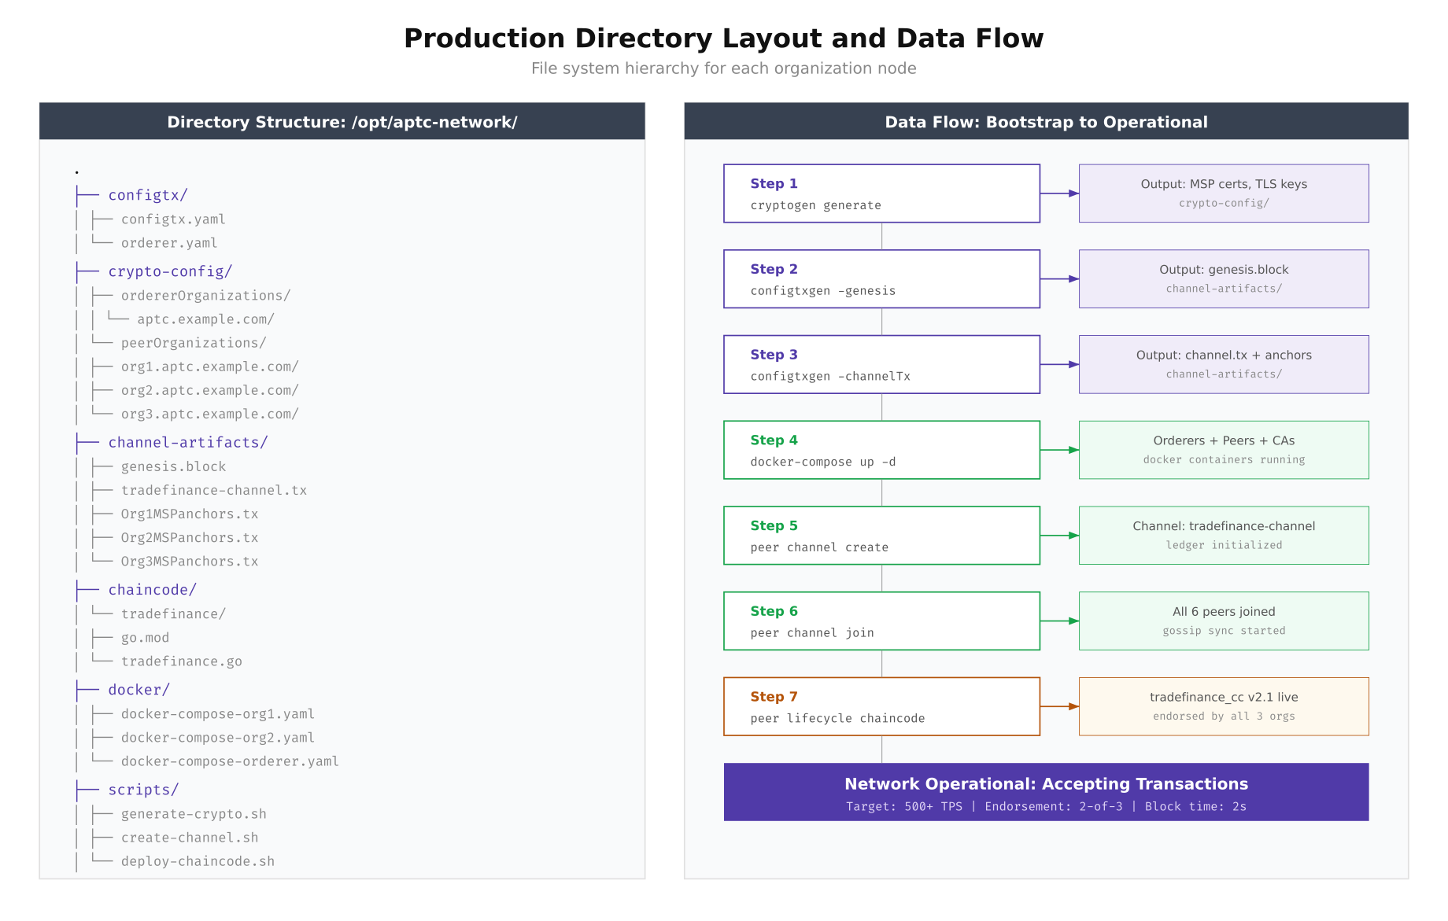
Task: Toggle selection of Org1MSPanchors.tx
Action: pyautogui.click(x=189, y=514)
